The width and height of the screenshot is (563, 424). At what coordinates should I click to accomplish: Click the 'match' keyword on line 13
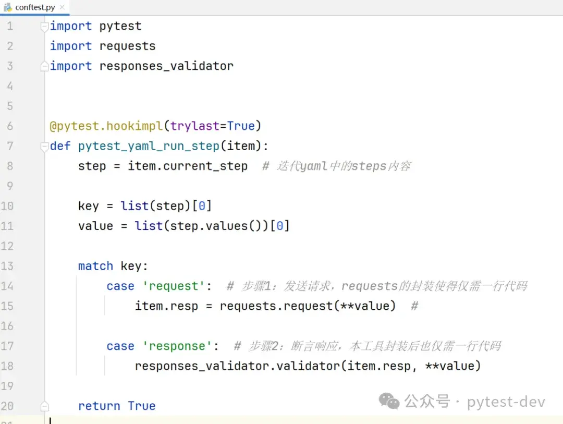95,266
